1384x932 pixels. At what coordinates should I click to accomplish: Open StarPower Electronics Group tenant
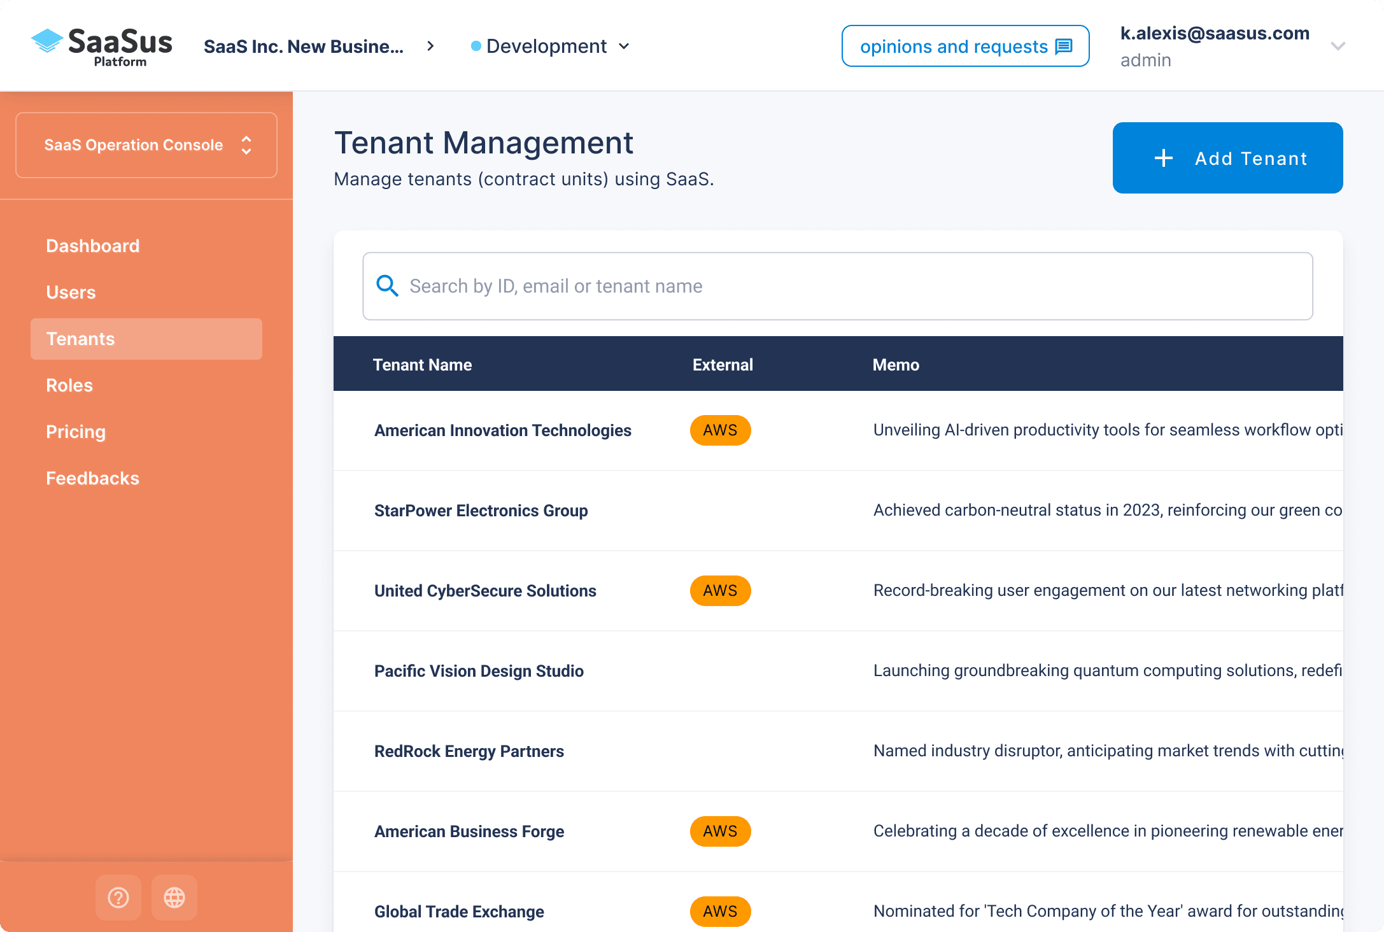[x=481, y=511]
